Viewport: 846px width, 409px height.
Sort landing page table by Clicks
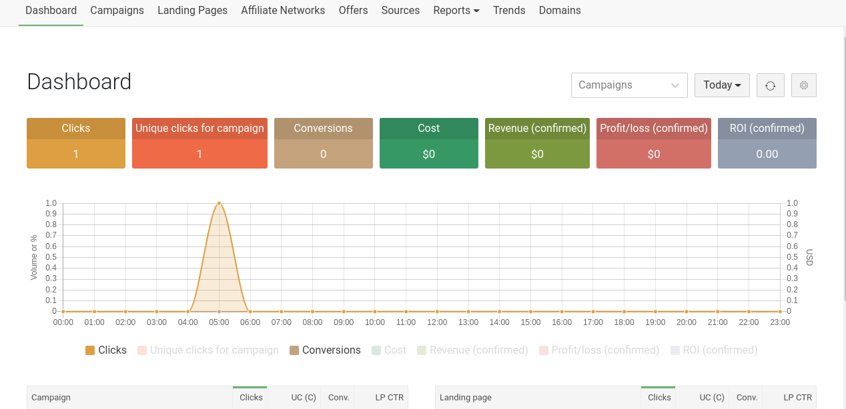(659, 398)
